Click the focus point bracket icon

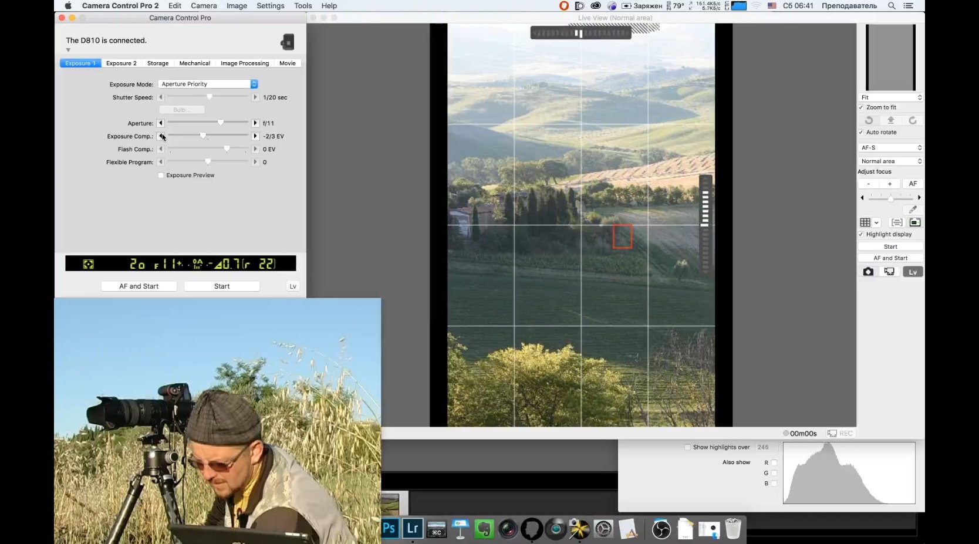(x=897, y=222)
